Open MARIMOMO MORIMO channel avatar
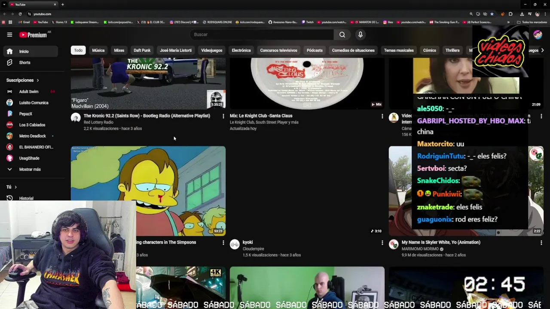 pyautogui.click(x=394, y=245)
